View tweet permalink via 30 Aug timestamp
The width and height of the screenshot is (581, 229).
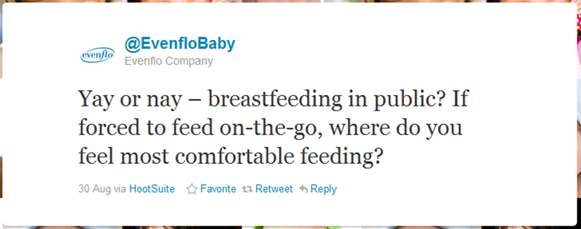(x=95, y=189)
